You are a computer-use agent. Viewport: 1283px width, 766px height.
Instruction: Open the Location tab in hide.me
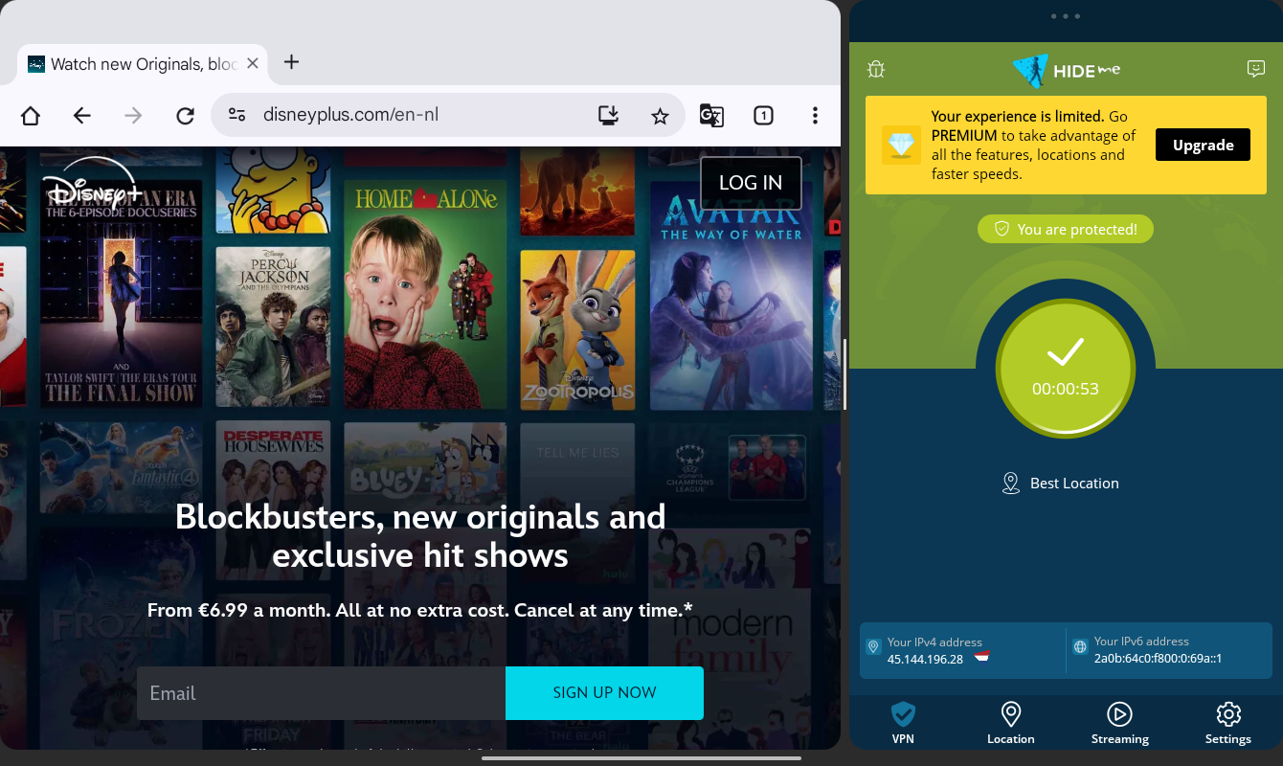pyautogui.click(x=1011, y=723)
